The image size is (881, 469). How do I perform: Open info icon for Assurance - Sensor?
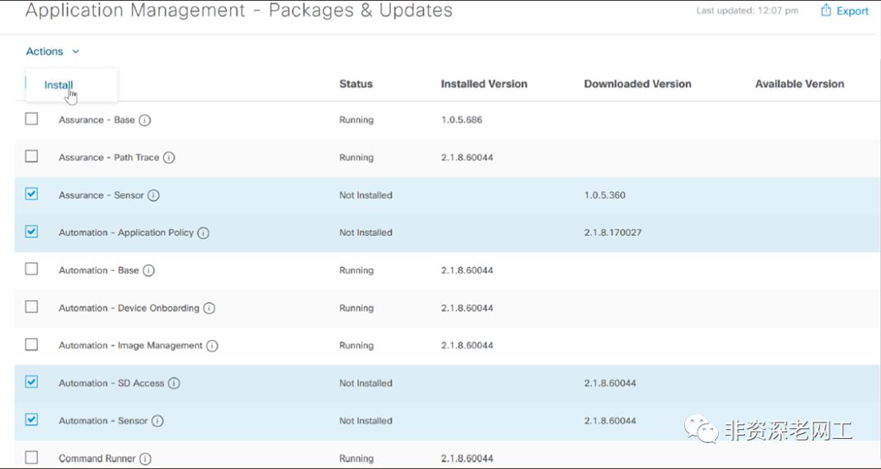coord(153,196)
